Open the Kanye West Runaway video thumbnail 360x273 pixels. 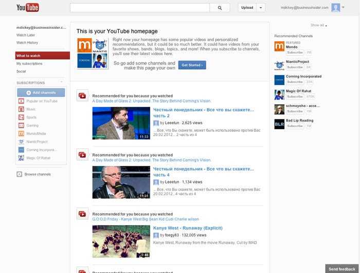(121, 242)
